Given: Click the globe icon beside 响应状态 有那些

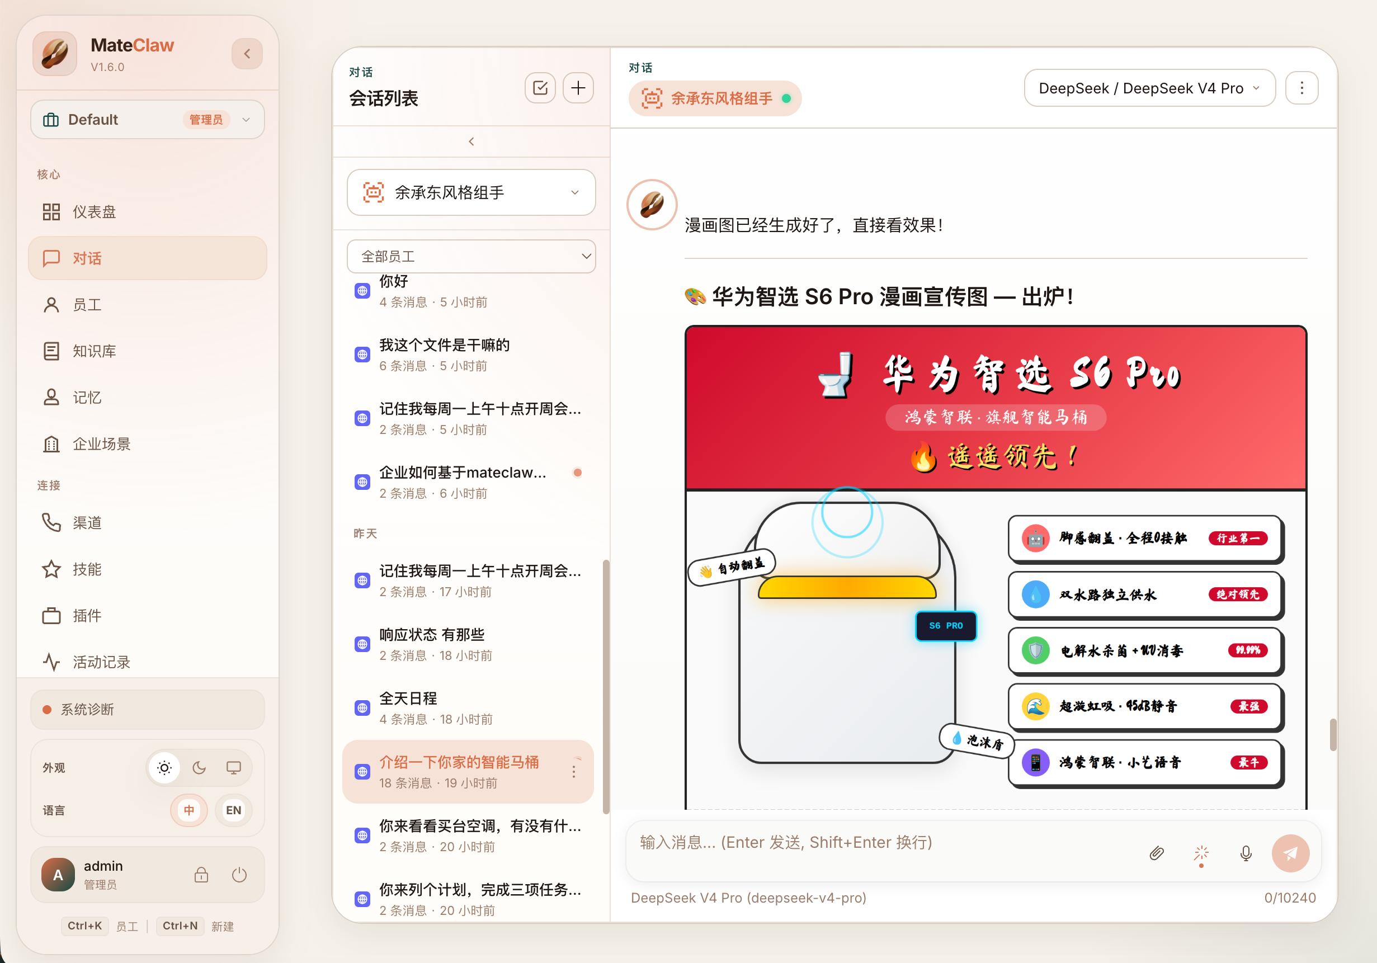Looking at the screenshot, I should point(362,645).
